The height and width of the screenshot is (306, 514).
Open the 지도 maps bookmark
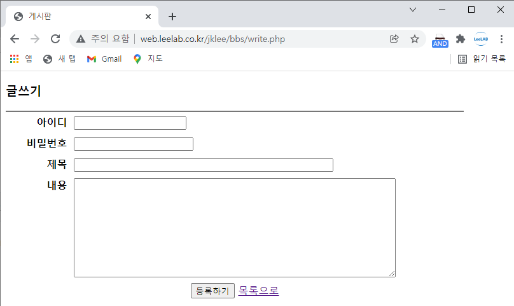point(148,59)
